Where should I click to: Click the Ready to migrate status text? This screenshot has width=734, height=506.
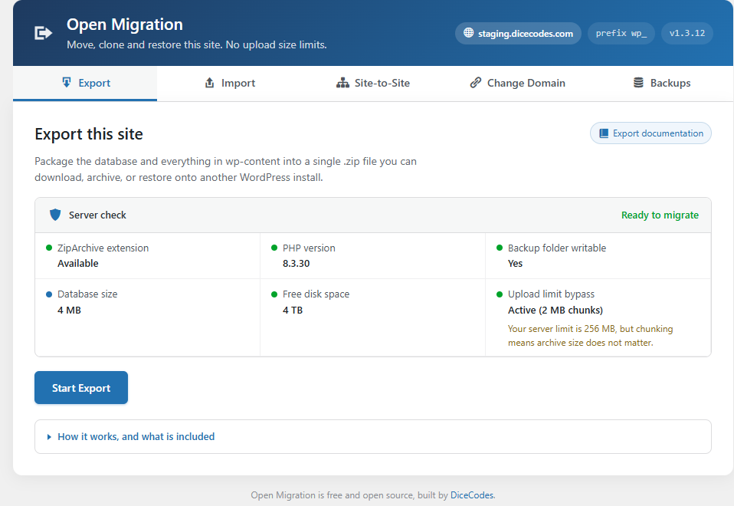click(x=660, y=215)
